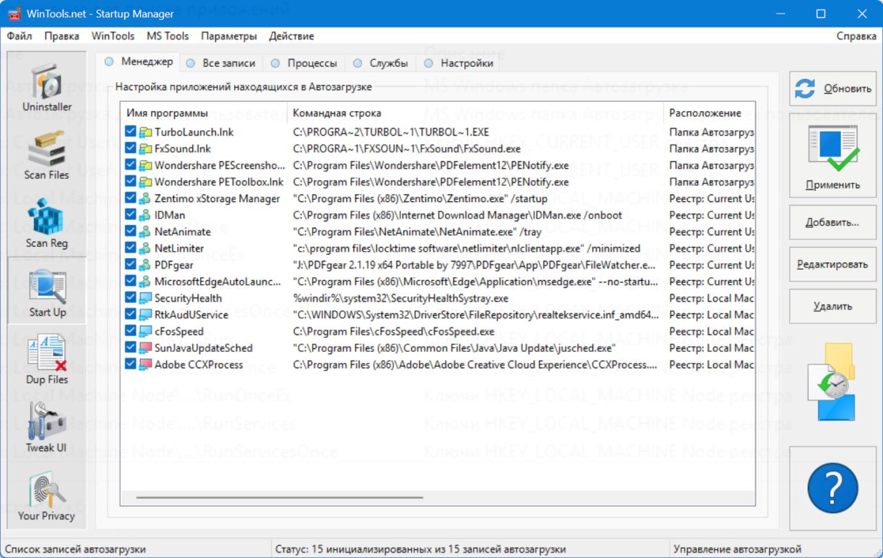The height and width of the screenshot is (558, 883).
Task: Click the cFosSpeed monitor icon
Action: point(145,331)
